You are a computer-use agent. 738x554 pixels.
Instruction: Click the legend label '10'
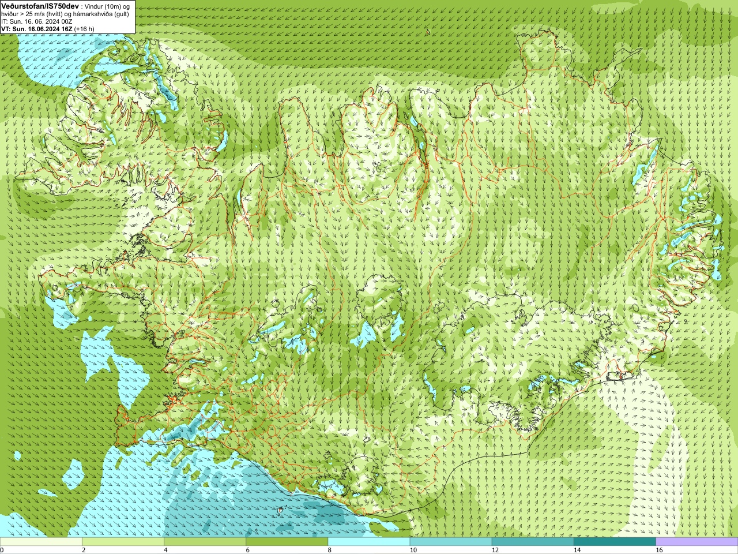tap(413, 550)
